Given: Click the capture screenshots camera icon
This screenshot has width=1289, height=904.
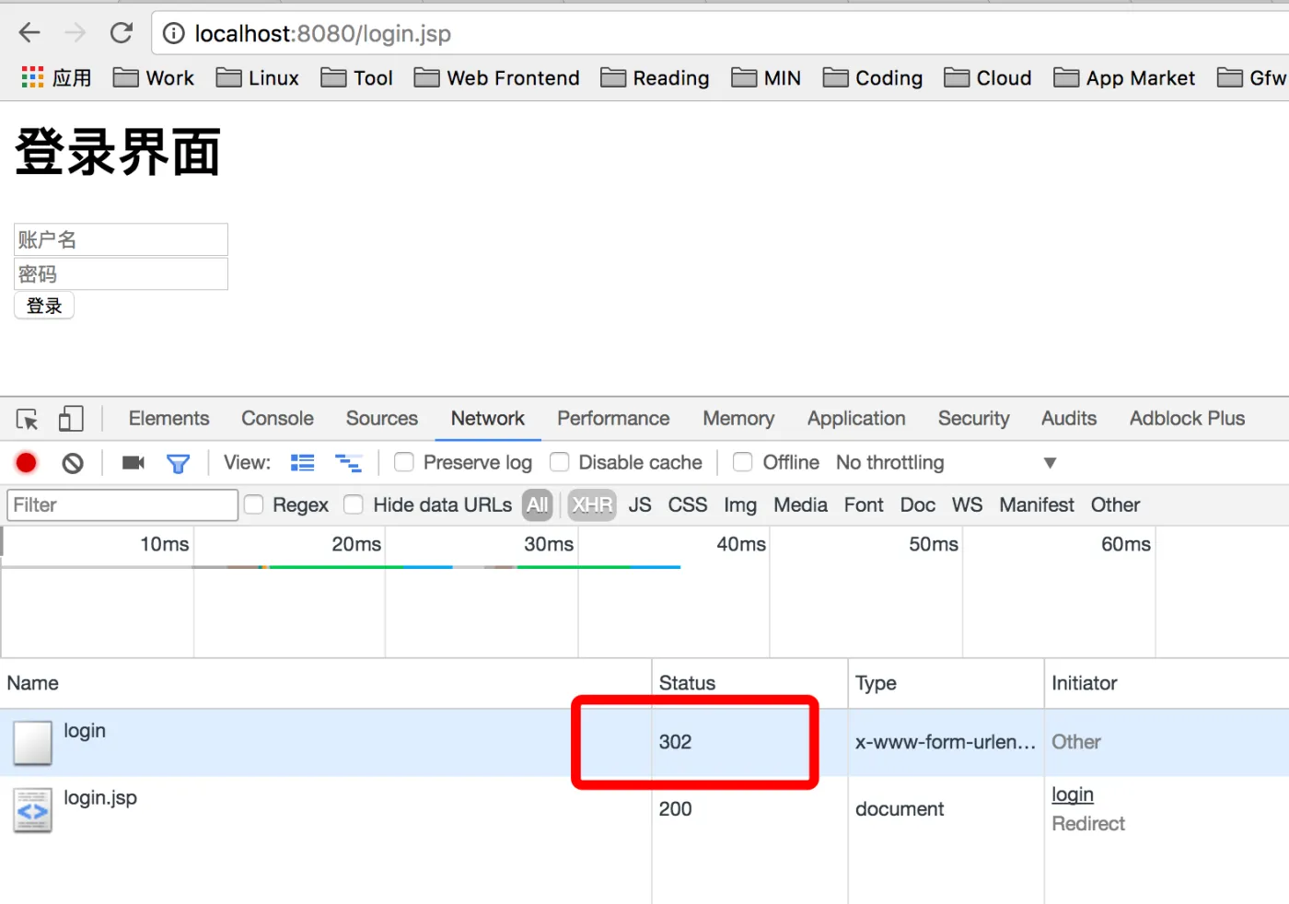Looking at the screenshot, I should [x=134, y=463].
